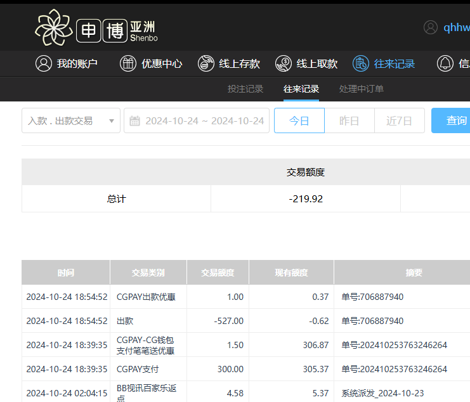The height and width of the screenshot is (402, 470).
Task: Click the transaction records document icon
Action: pos(361,63)
